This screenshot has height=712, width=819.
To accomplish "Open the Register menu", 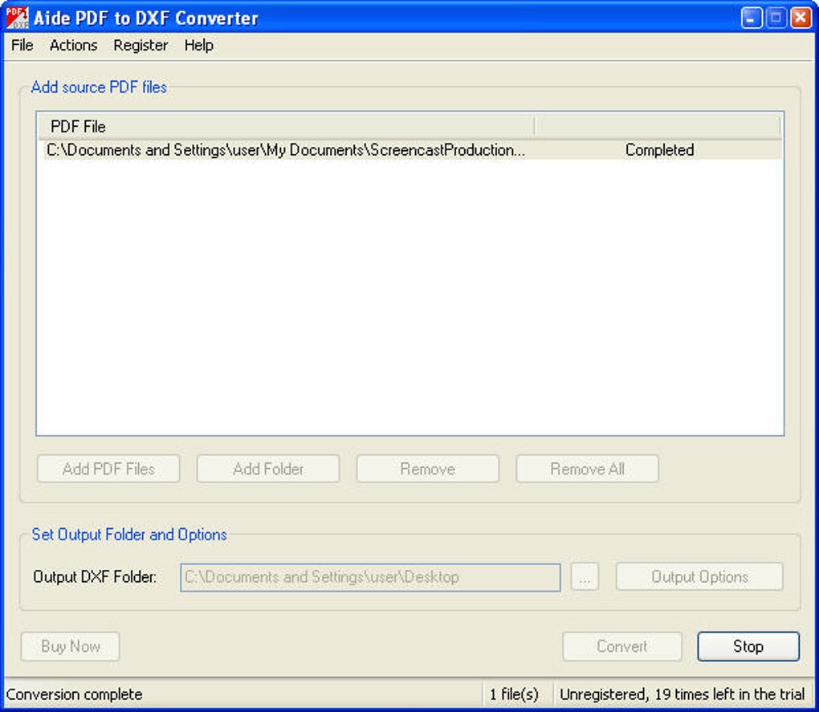I will click(x=141, y=46).
